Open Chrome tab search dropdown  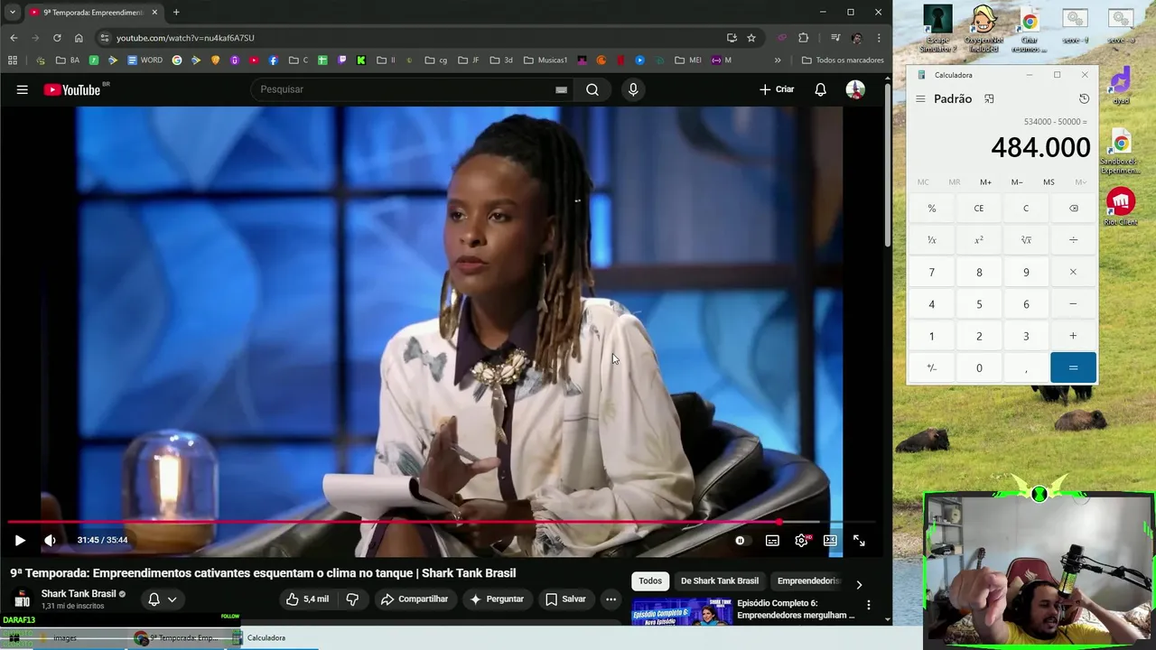pos(12,12)
